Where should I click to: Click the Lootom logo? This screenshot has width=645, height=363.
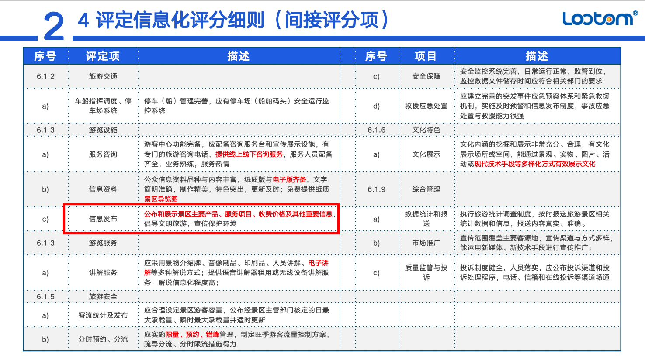[x=600, y=18]
